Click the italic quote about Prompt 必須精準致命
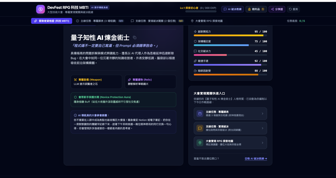 pyautogui.click(x=114, y=46)
